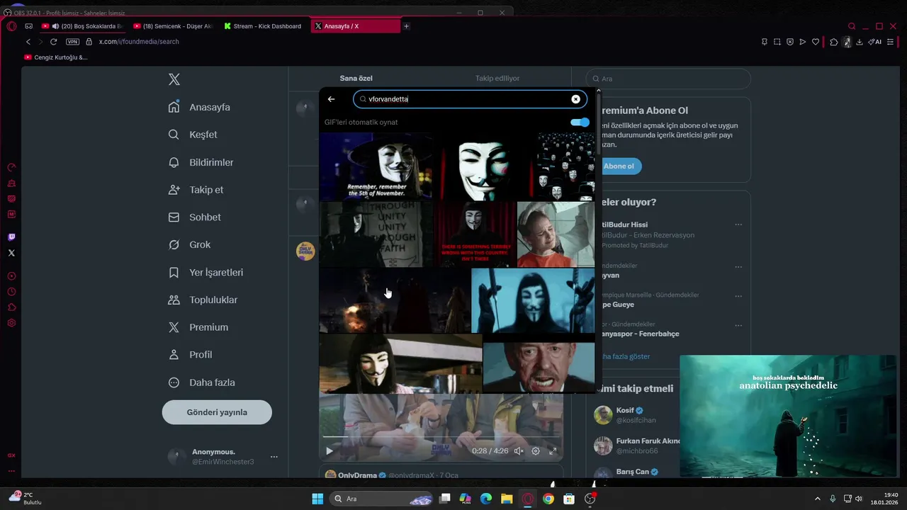Screen dimensions: 907x510
Task: Select the white mask close-up GIF
Action: (x=485, y=166)
